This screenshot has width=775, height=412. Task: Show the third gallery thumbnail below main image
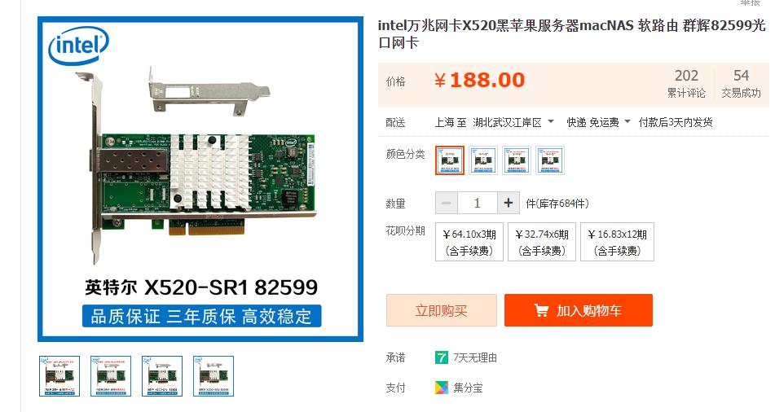click(x=162, y=376)
